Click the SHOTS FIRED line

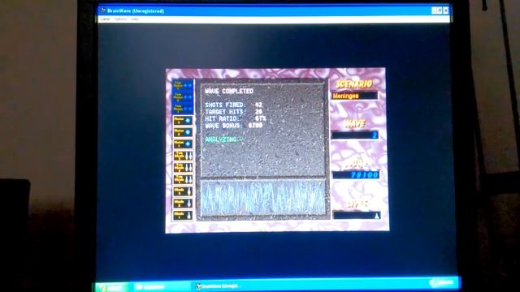[x=234, y=105]
